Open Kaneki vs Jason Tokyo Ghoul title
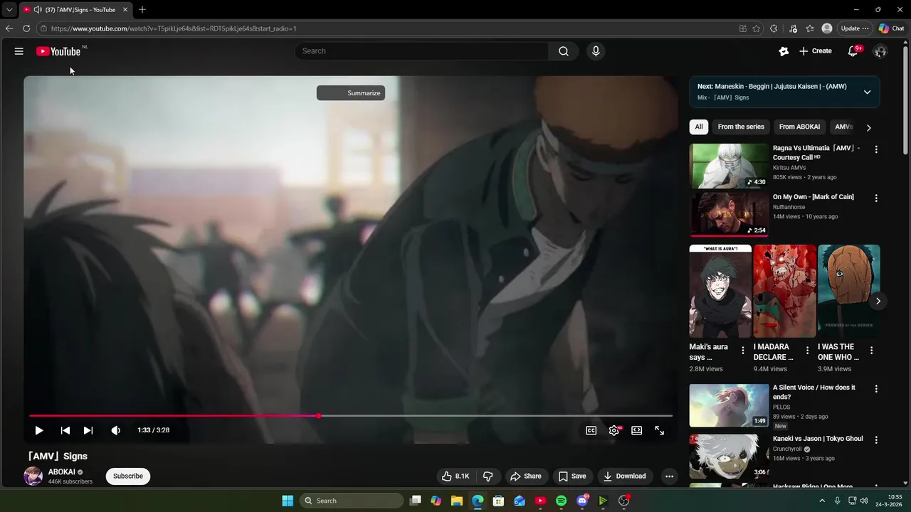The width and height of the screenshot is (911, 512). click(x=818, y=439)
